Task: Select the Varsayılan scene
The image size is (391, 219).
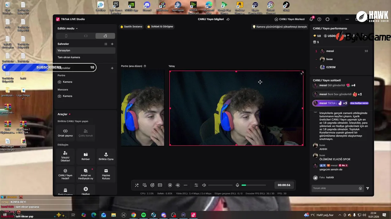Action: pyautogui.click(x=86, y=50)
